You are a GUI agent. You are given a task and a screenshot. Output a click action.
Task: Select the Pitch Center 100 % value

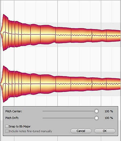(x=109, y=111)
